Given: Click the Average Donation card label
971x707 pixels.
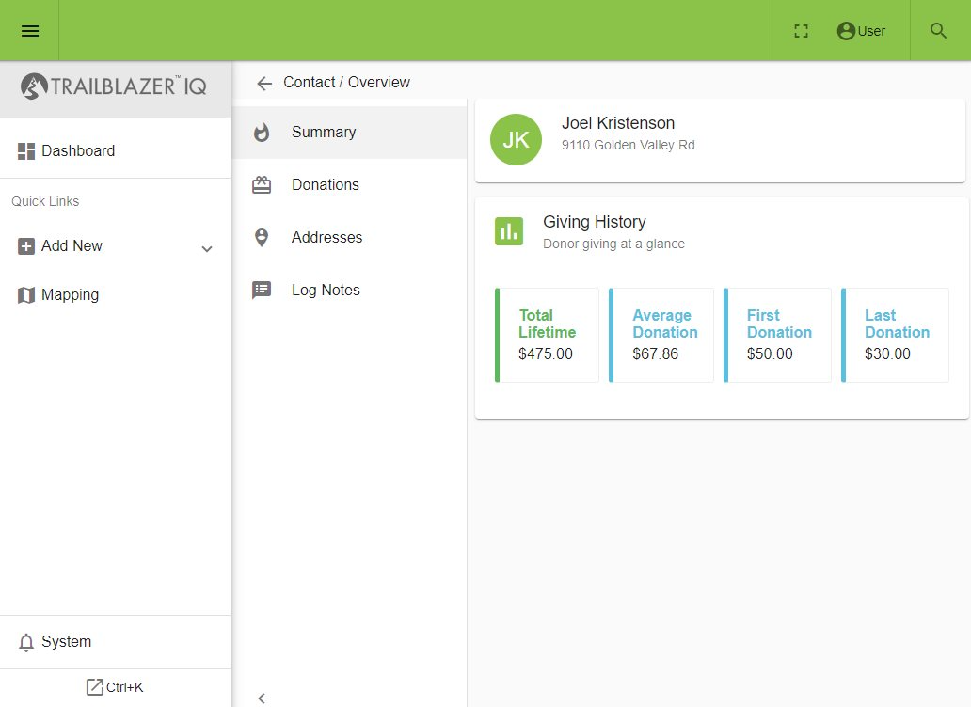Looking at the screenshot, I should [665, 323].
